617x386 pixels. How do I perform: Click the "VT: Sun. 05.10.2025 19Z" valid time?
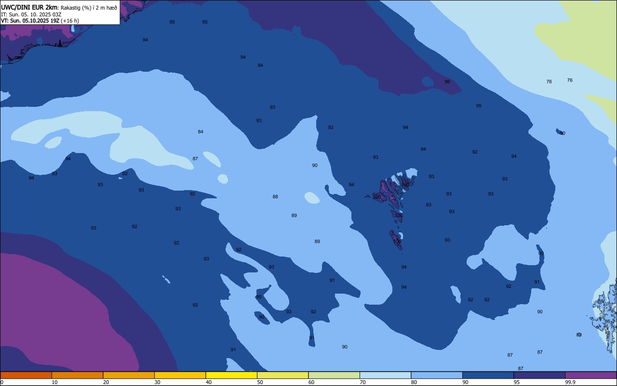coord(30,21)
